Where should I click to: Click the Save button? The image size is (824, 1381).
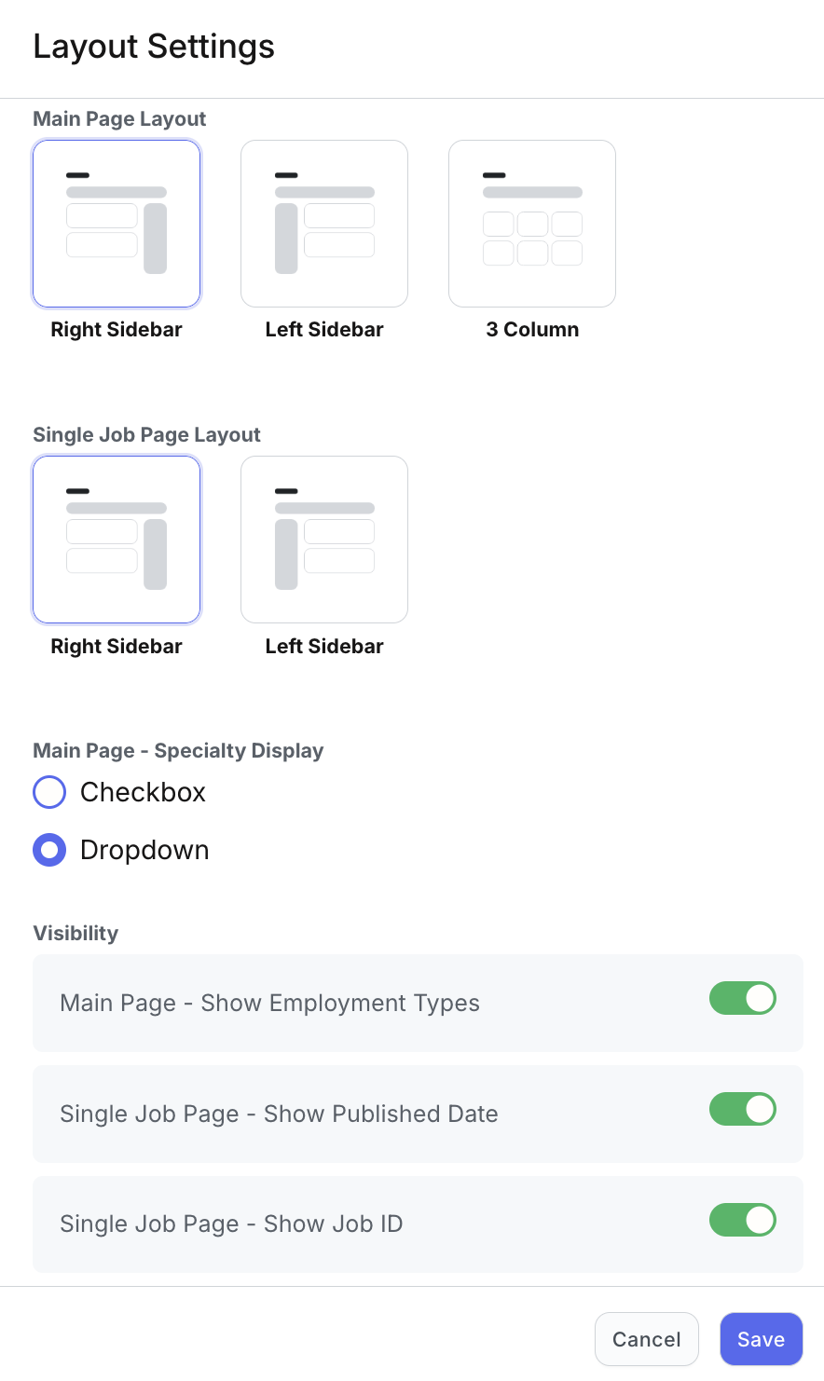click(761, 1339)
